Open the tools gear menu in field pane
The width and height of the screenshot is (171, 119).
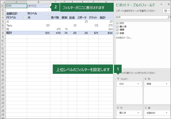[x=166, y=11]
